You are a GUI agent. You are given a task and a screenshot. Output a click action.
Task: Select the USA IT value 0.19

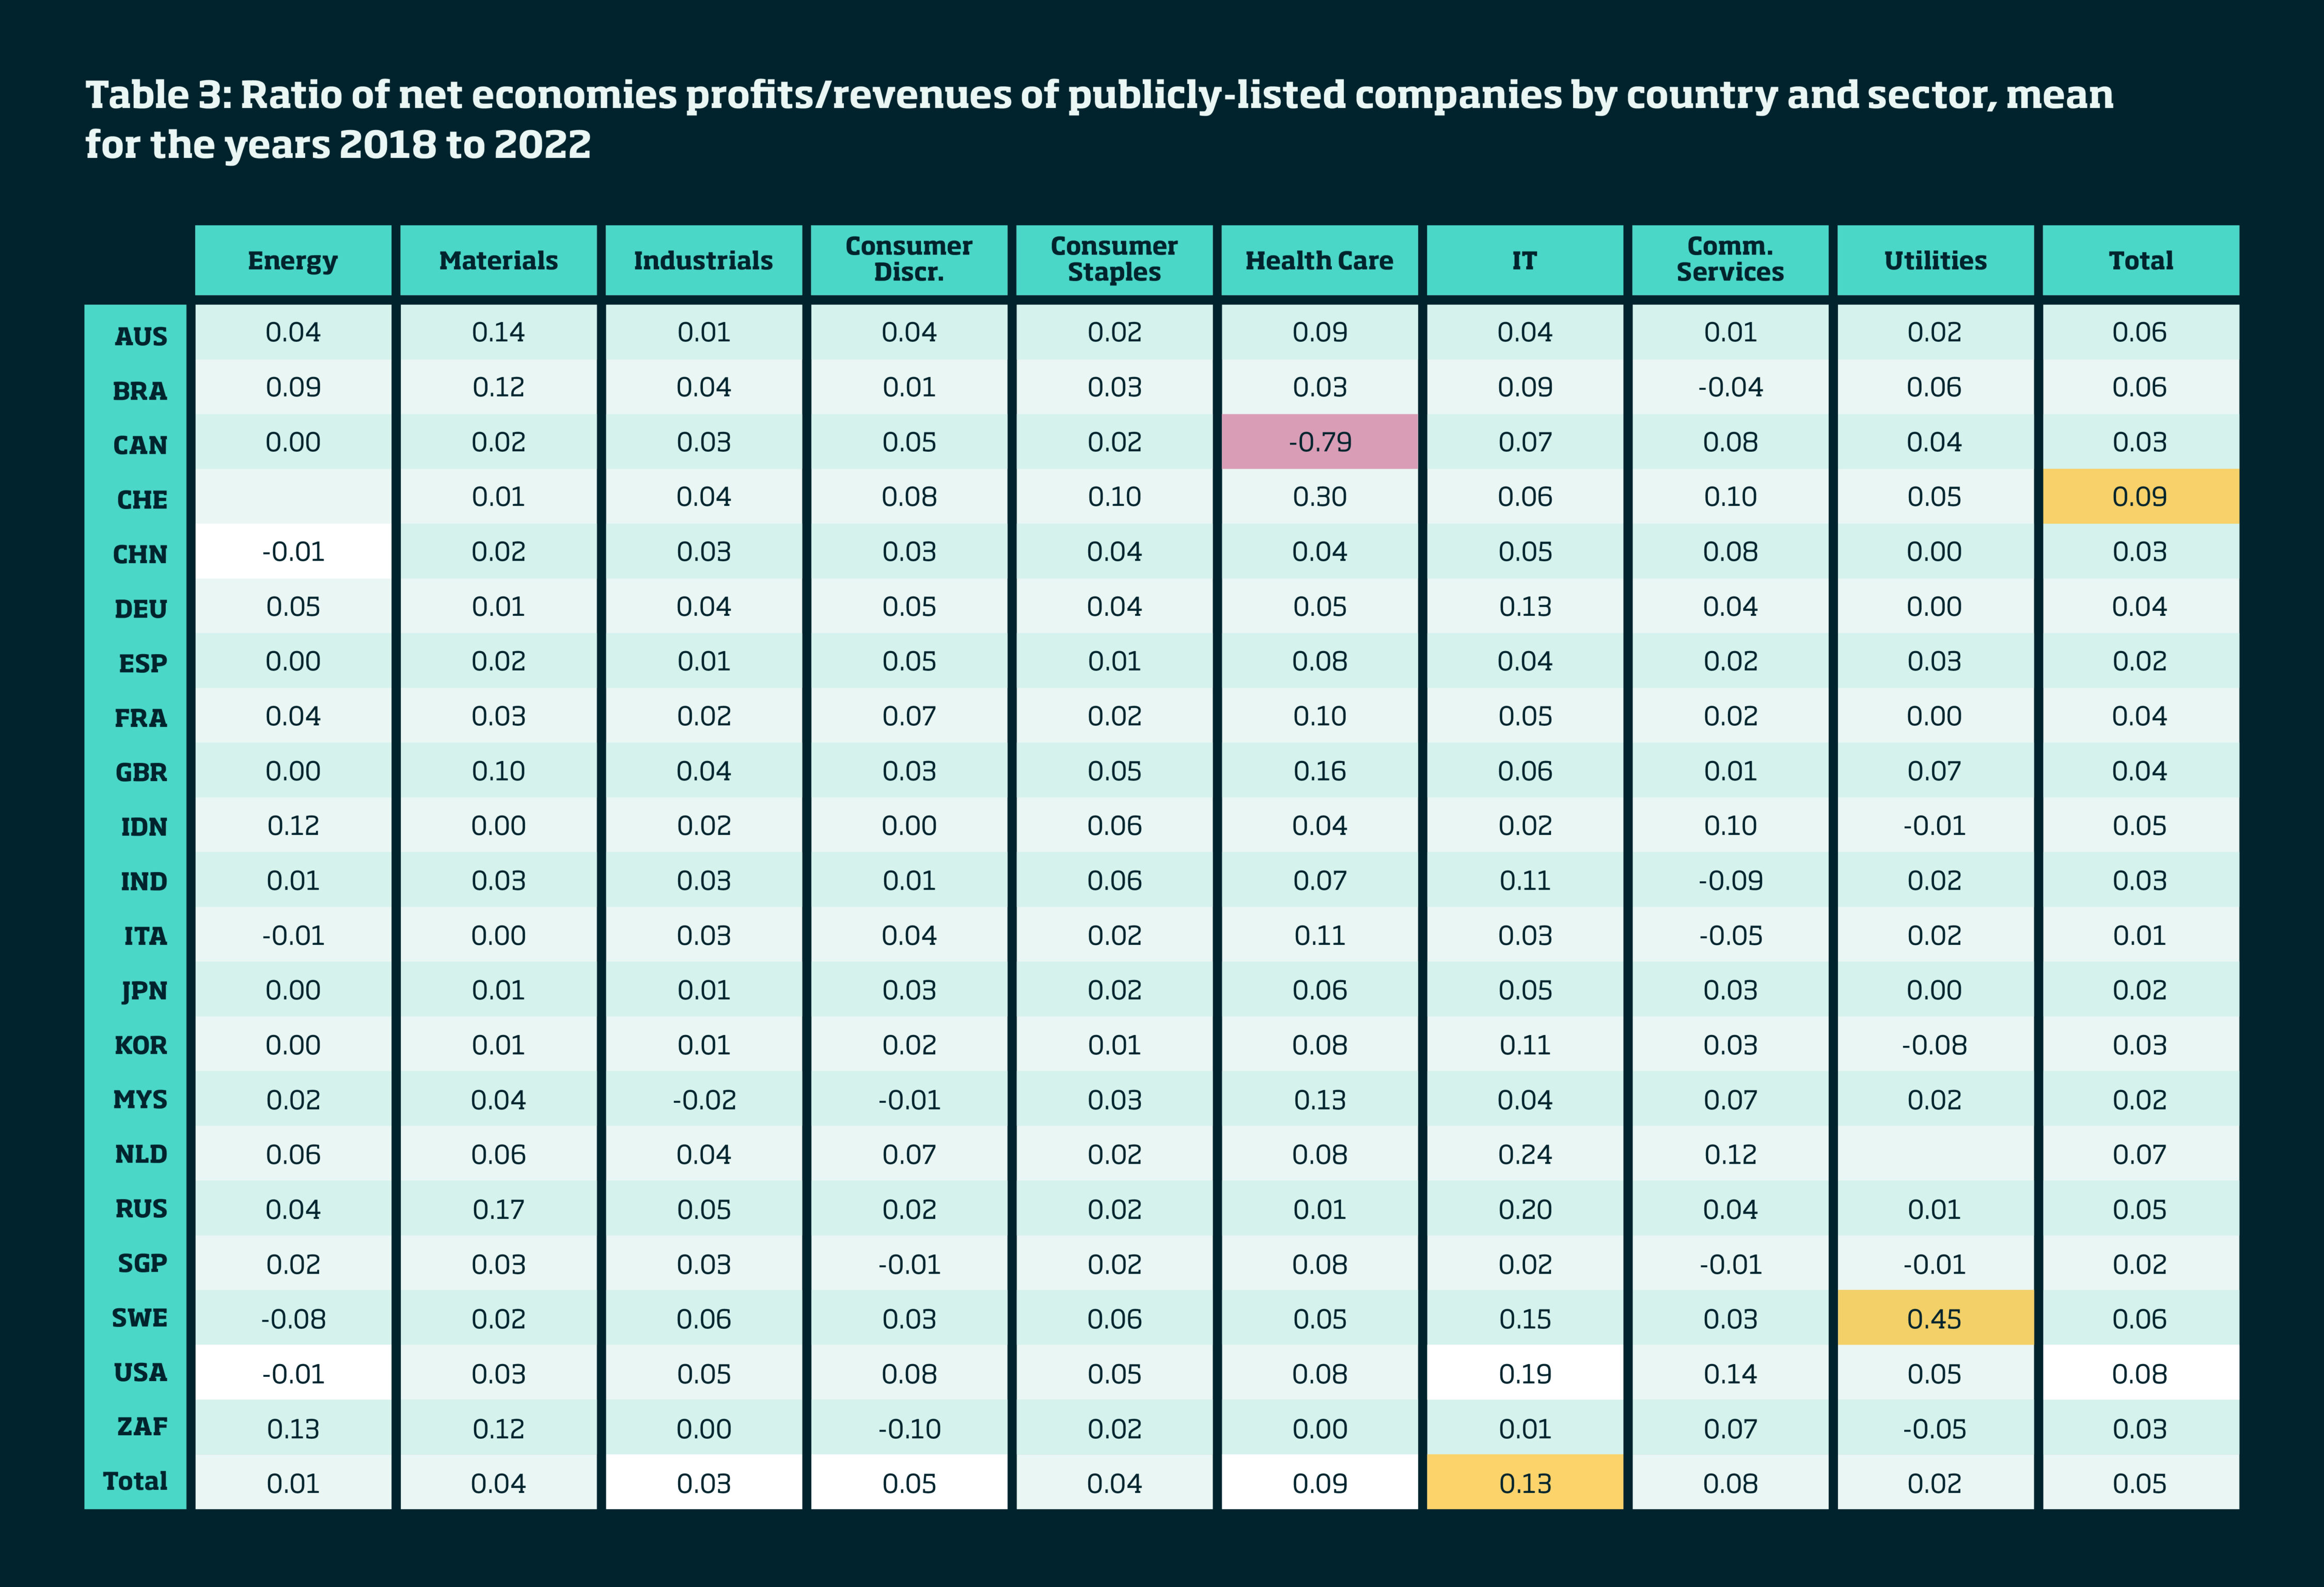[1525, 1374]
